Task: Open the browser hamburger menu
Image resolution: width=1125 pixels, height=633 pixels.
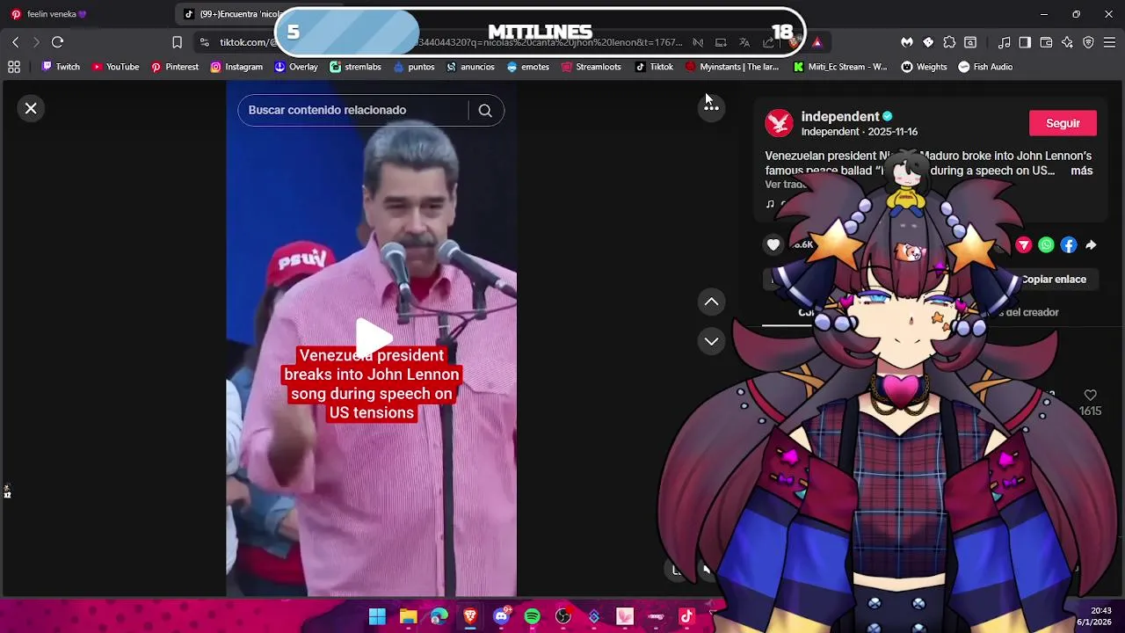Action: 1109,42
